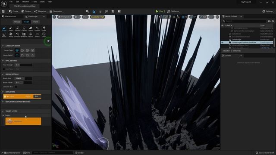Adjust the Brush Falloff slider
276x155 pixels.
23,82
